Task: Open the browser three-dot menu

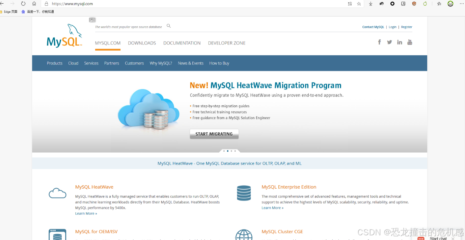Action: [462, 4]
